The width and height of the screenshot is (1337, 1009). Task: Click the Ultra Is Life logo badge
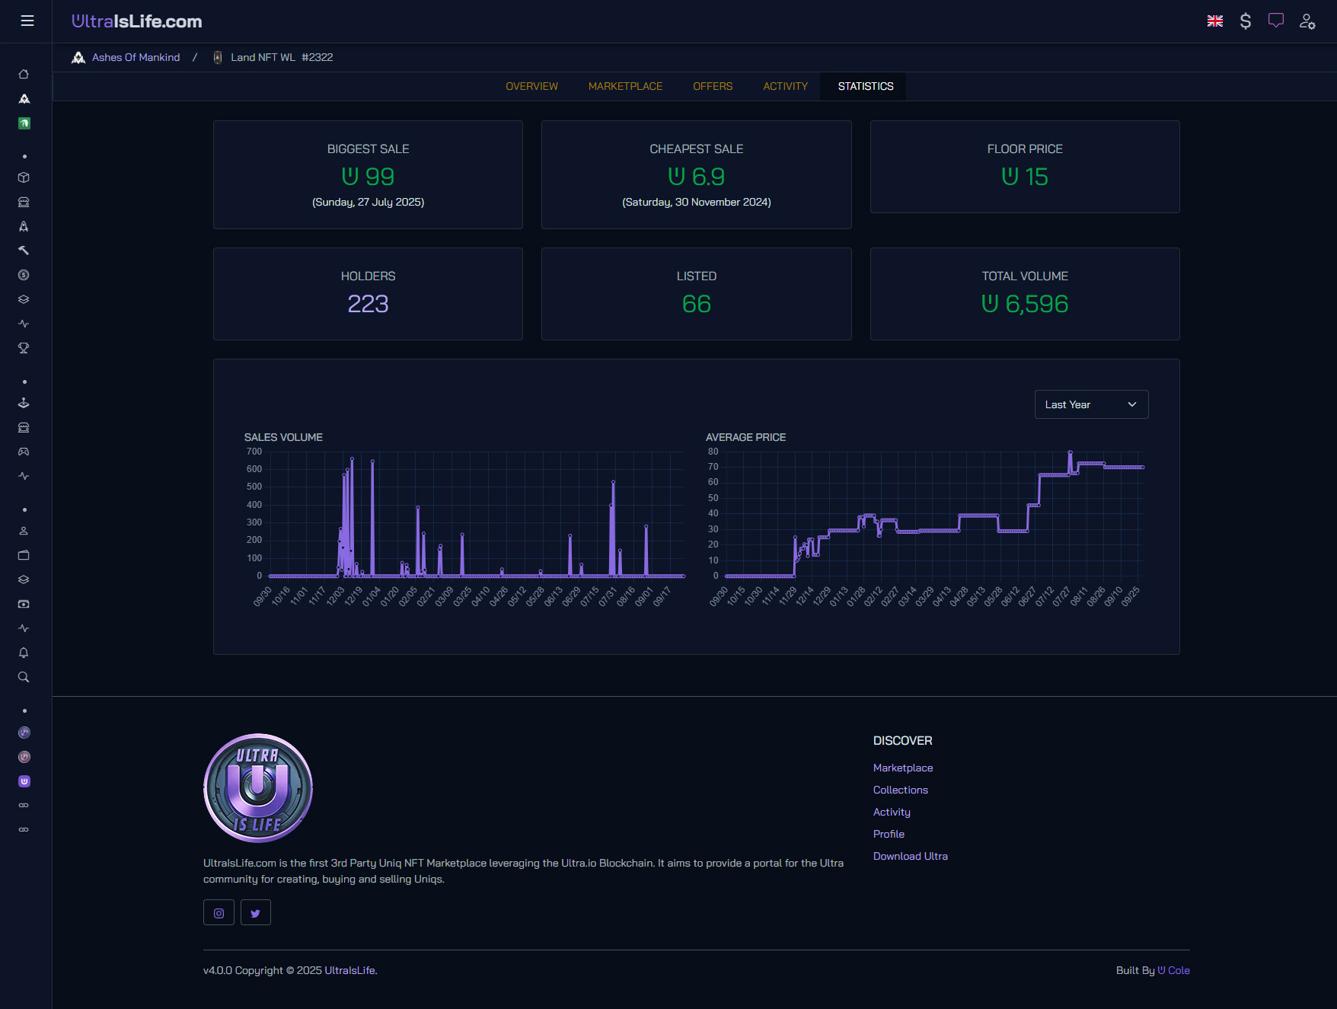[257, 788]
